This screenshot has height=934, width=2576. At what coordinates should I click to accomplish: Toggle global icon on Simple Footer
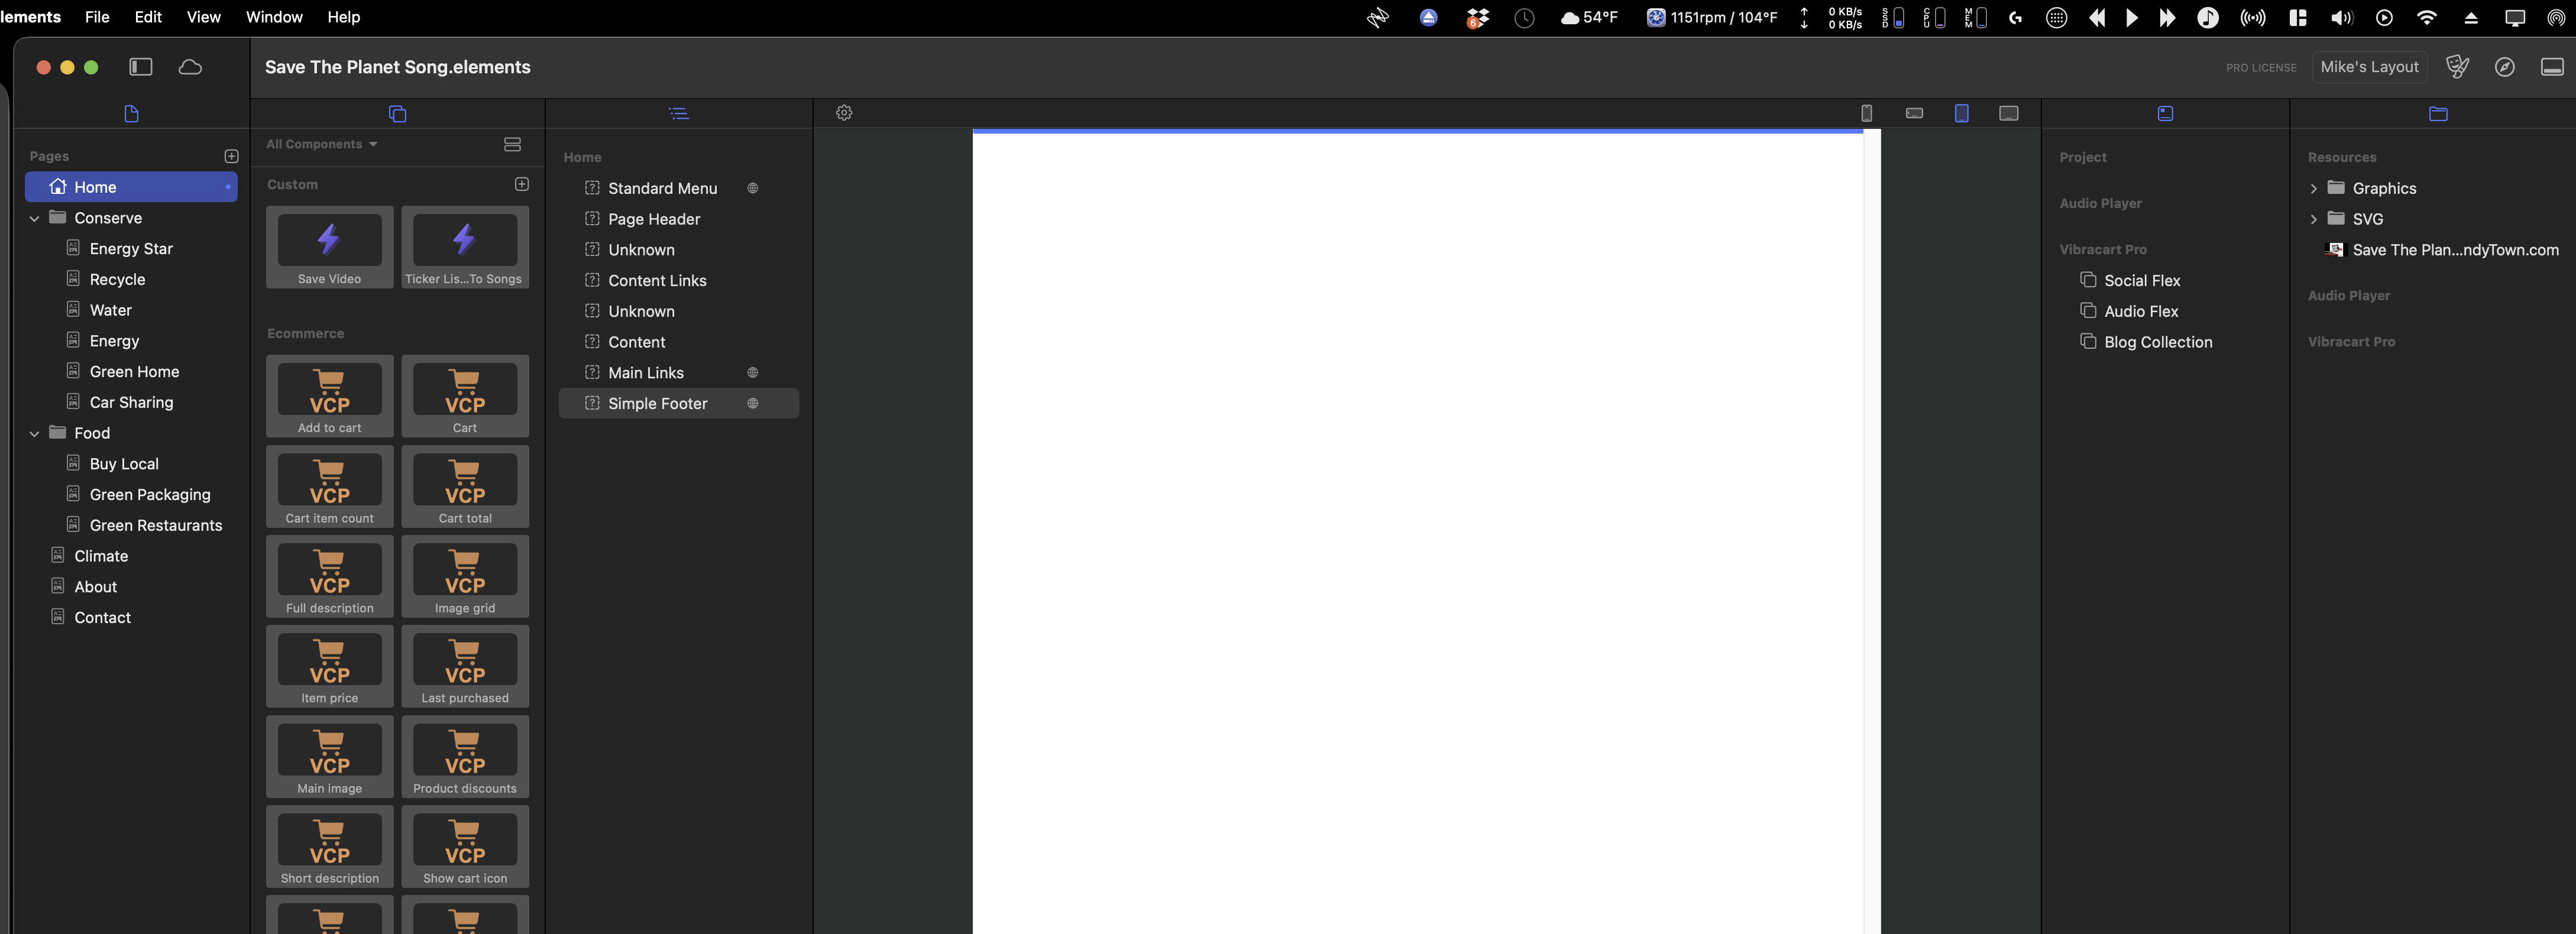click(x=752, y=403)
